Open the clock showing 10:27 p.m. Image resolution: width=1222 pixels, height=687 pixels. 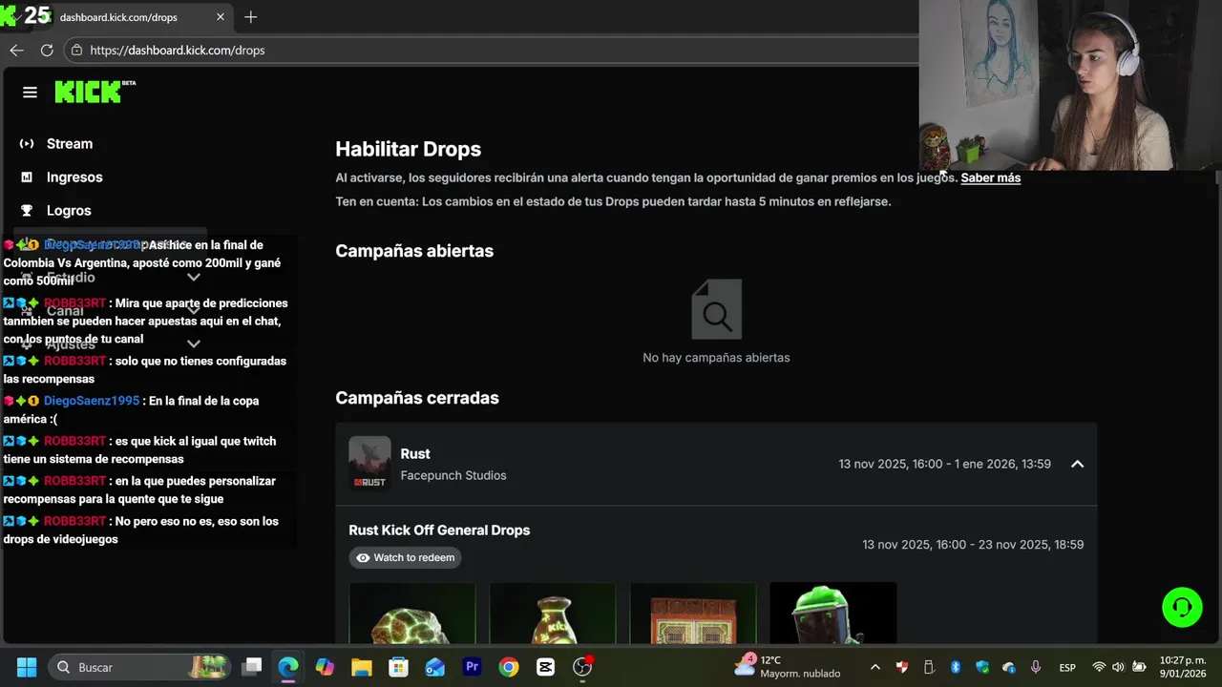tap(1182, 667)
